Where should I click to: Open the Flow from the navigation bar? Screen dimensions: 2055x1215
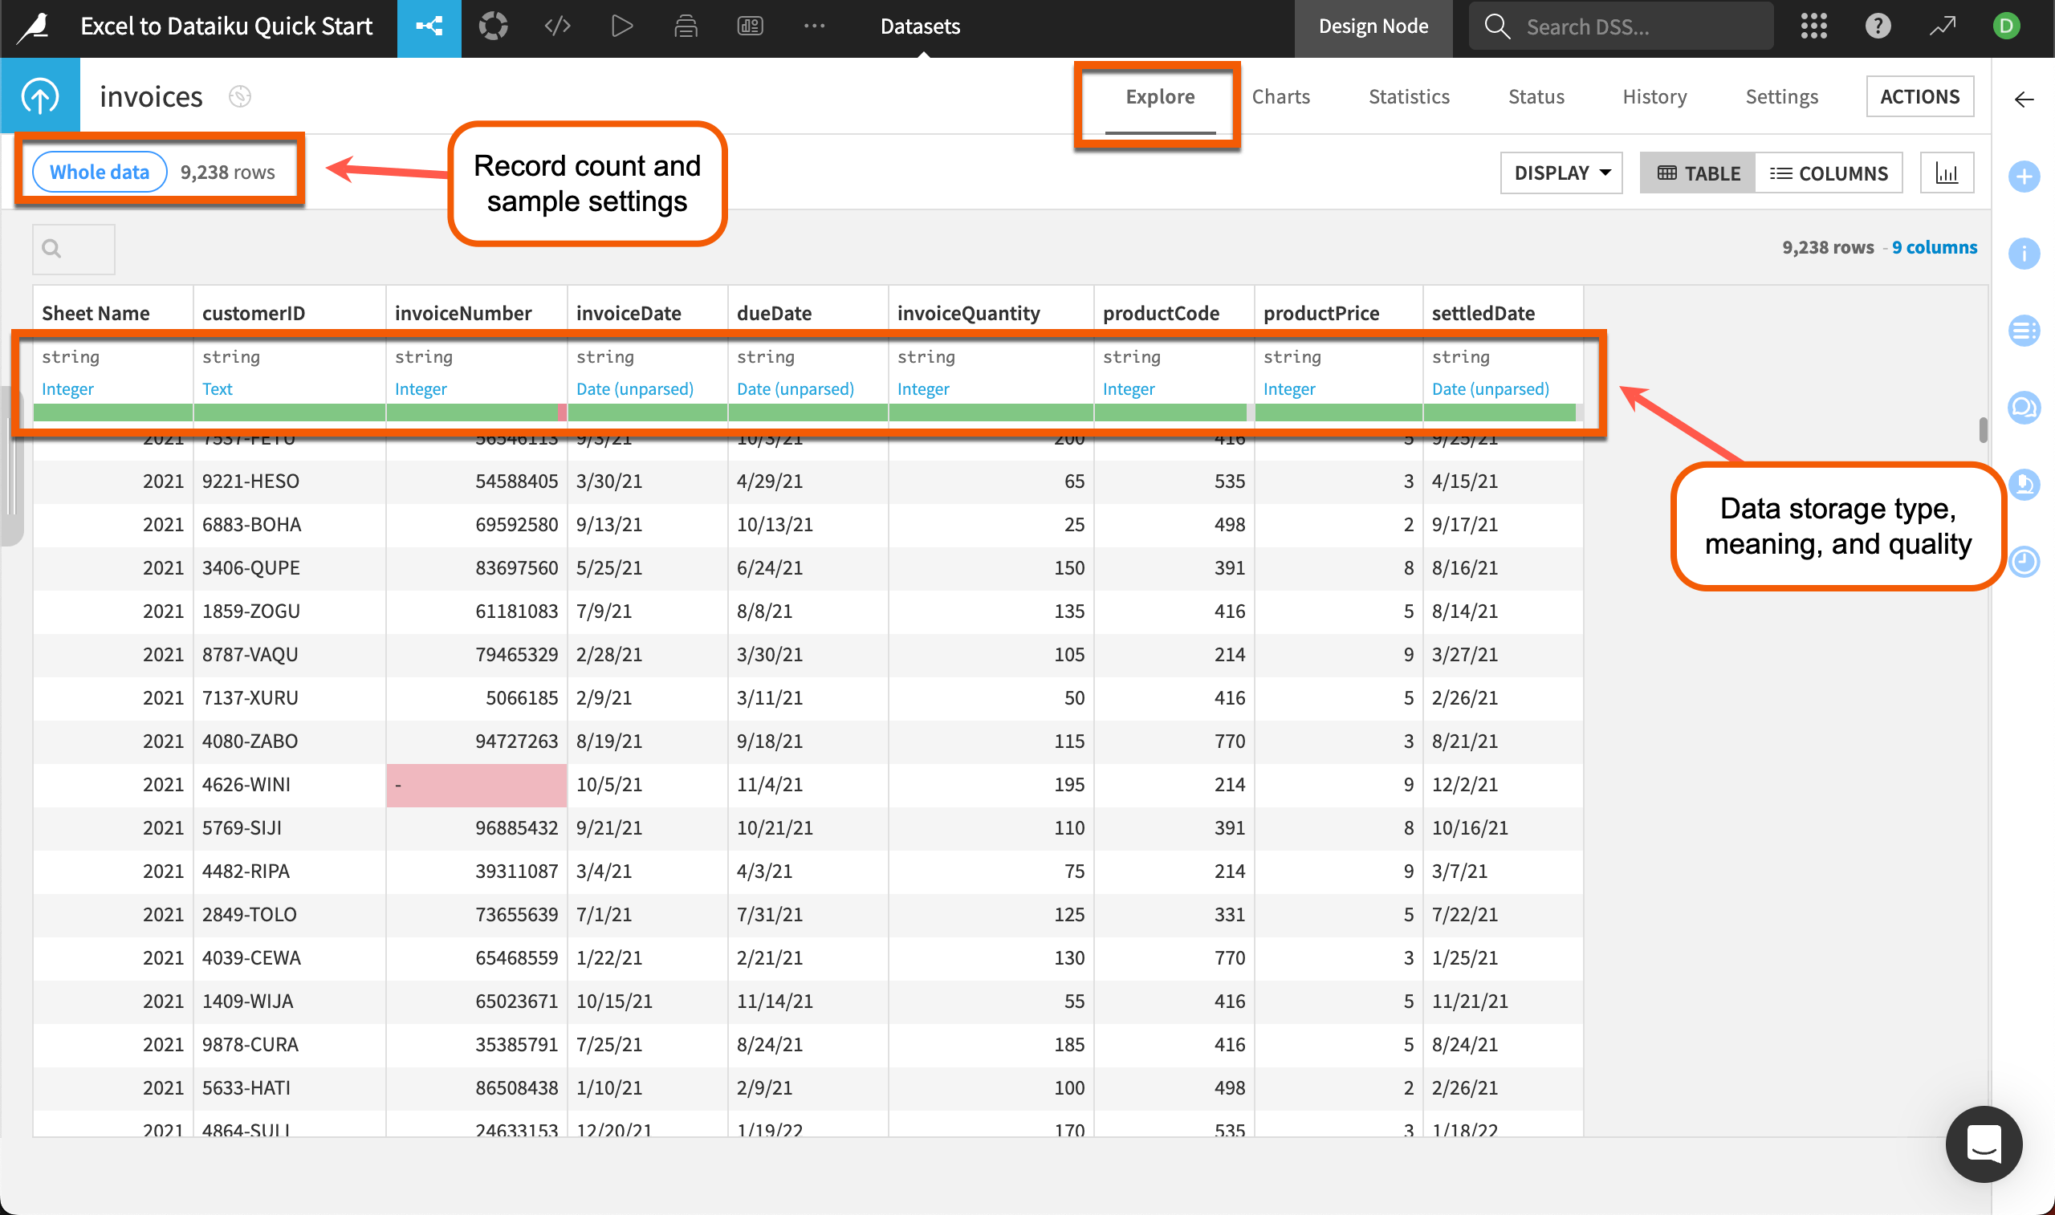(429, 26)
